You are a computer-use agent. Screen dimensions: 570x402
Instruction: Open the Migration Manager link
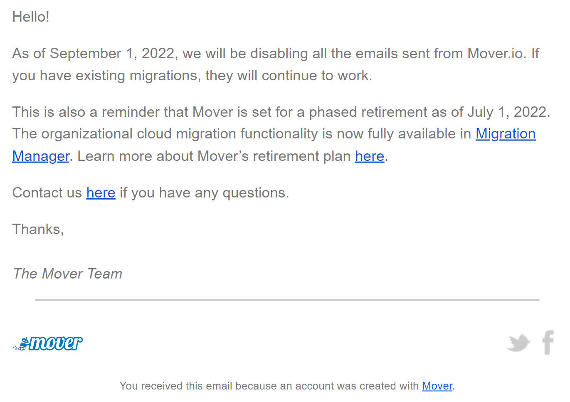[505, 134]
